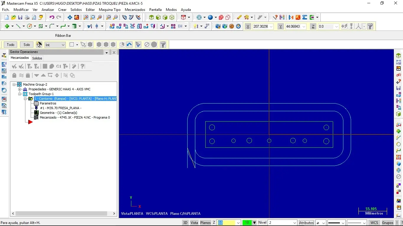Toggle the Z coordinate lock button
The height and width of the screenshot is (226, 403).
click(x=313, y=26)
